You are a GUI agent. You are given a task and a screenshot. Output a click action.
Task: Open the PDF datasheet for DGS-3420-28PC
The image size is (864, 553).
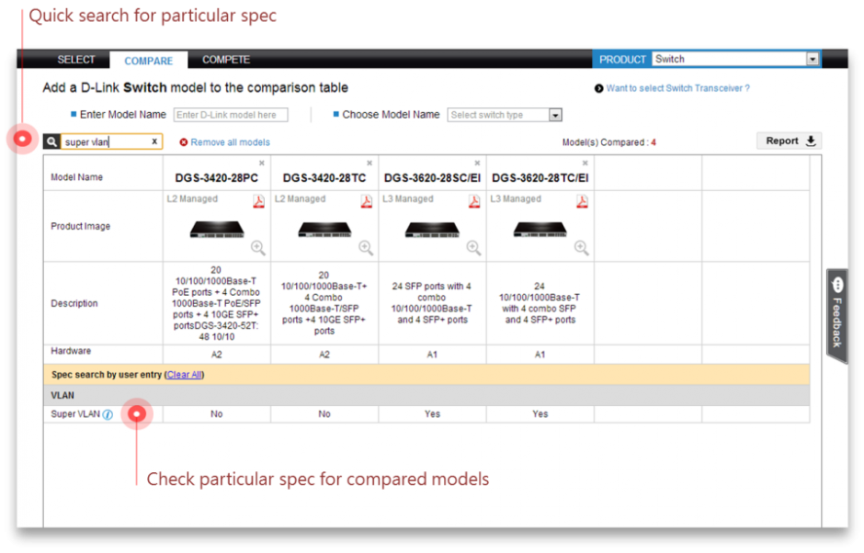[x=258, y=201]
